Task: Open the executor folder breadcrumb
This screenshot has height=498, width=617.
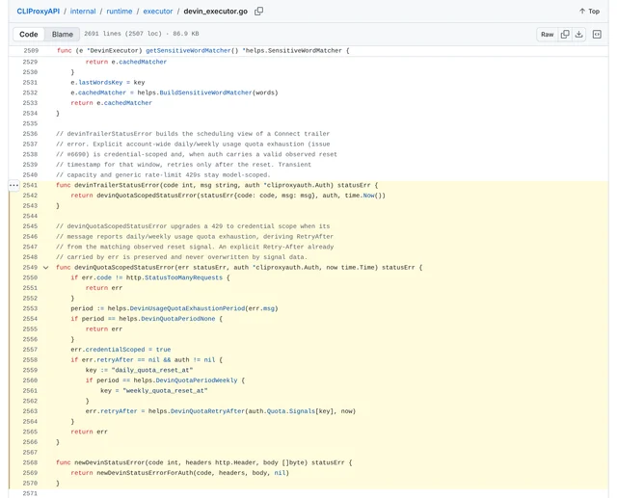Action: (158, 11)
